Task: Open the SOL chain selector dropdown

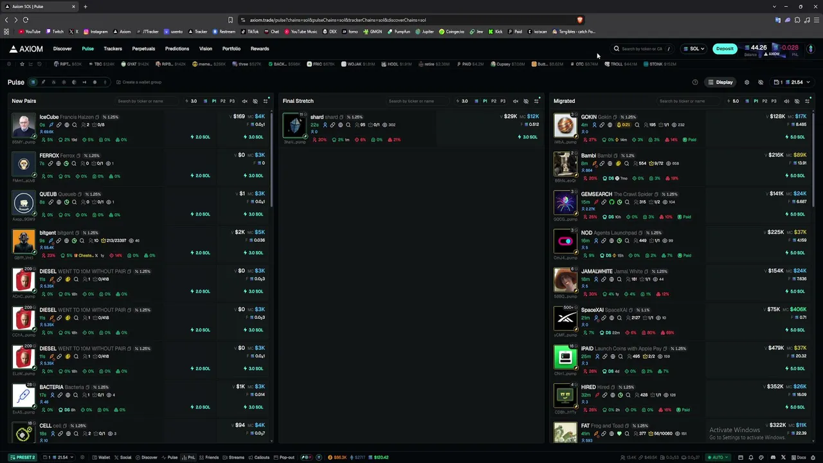Action: 694,49
